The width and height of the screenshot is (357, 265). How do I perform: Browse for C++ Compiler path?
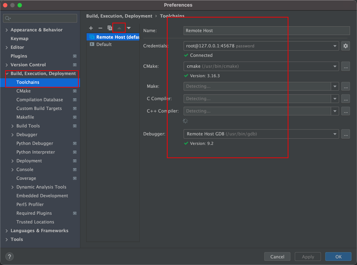click(x=345, y=111)
